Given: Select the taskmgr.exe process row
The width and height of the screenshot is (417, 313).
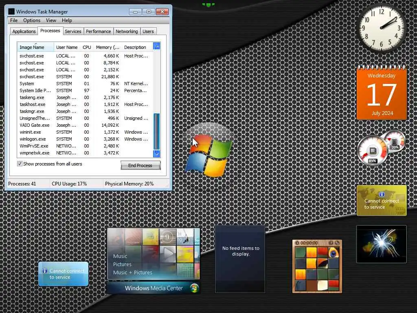Looking at the screenshot, I should pos(85,111).
